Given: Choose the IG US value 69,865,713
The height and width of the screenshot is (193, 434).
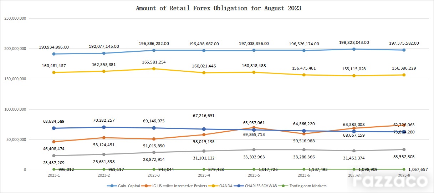Looking at the screenshot, I should click(x=254, y=135).
